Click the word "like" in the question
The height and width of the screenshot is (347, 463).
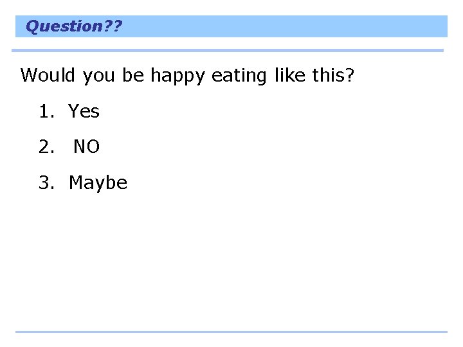coord(290,75)
